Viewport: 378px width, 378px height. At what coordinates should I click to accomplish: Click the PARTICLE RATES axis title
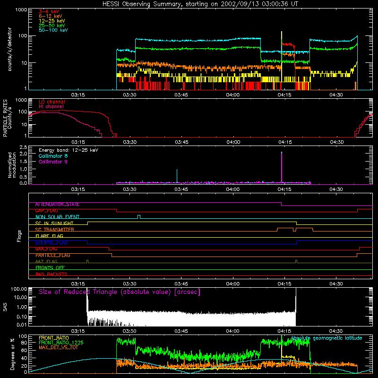coord(5,118)
